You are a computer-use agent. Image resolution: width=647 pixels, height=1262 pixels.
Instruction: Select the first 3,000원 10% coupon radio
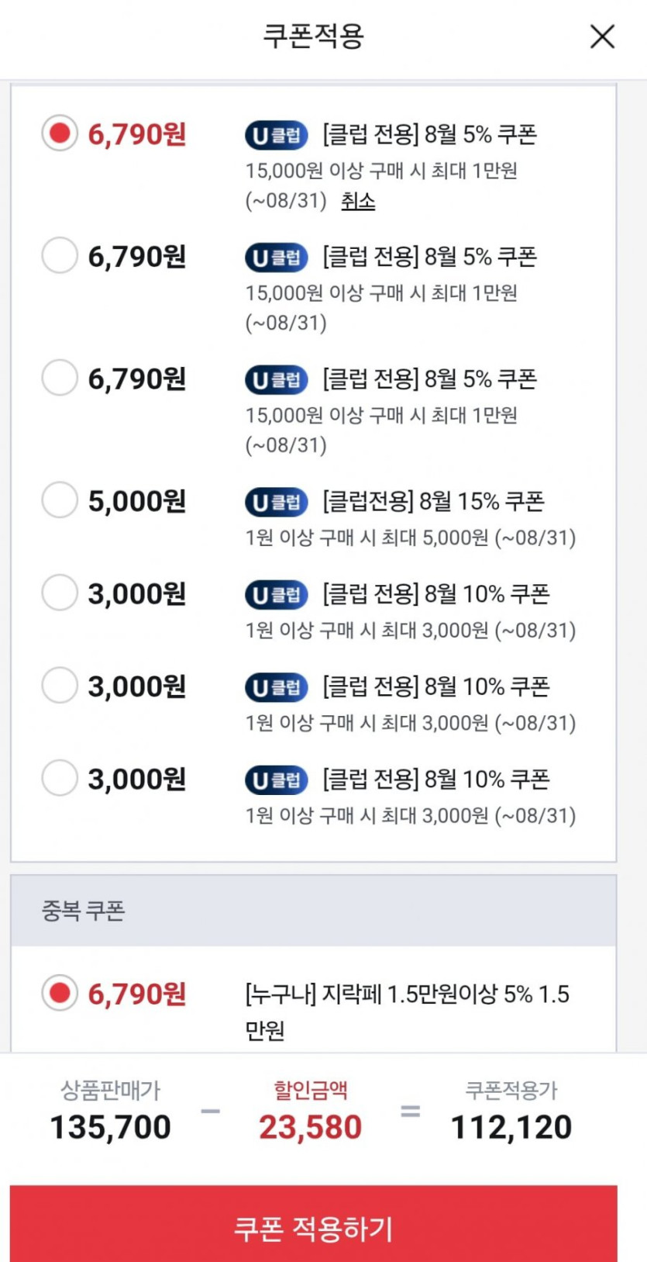click(60, 593)
